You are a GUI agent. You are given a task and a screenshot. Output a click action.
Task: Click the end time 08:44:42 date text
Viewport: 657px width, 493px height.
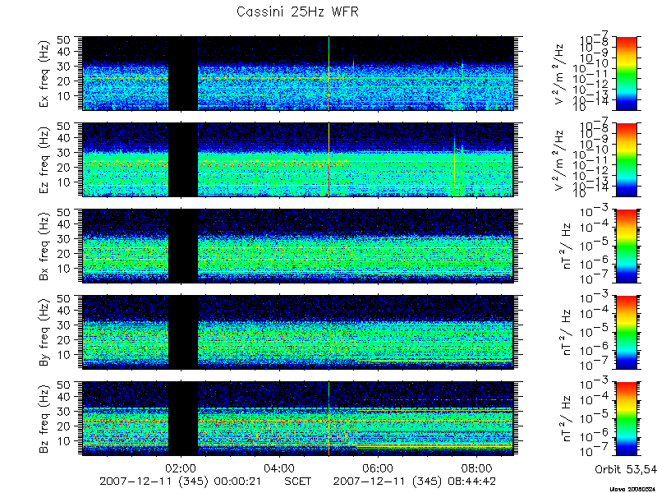pyautogui.click(x=415, y=481)
